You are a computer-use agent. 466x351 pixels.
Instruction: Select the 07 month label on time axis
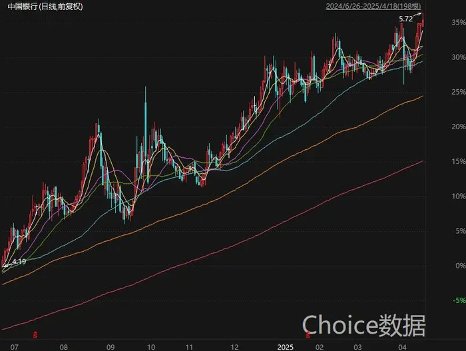pos(14,347)
